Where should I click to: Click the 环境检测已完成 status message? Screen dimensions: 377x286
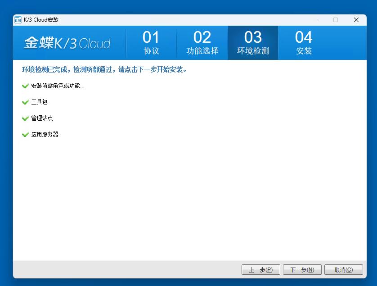coord(104,69)
